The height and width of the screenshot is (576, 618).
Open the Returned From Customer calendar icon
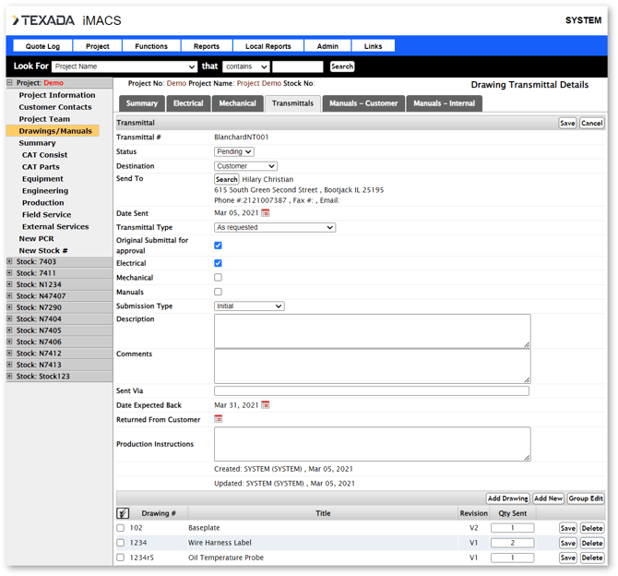(x=219, y=419)
